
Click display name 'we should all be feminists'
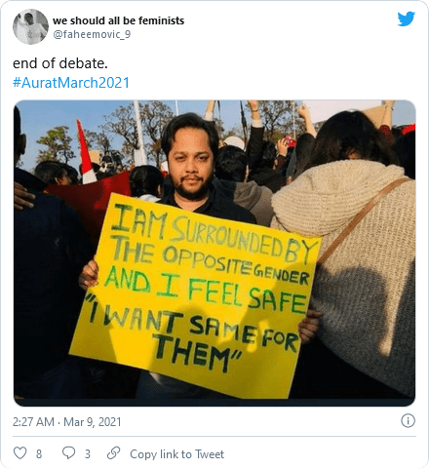coord(118,20)
